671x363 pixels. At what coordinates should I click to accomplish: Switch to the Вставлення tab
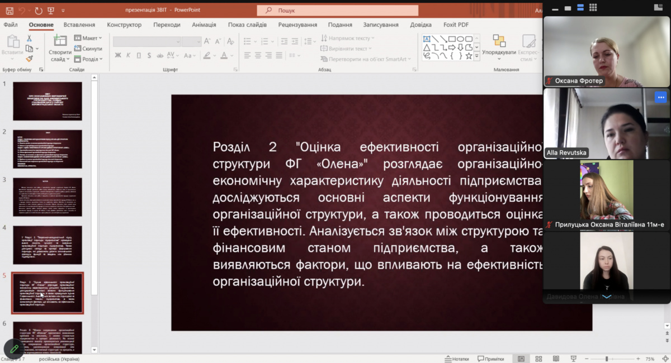tap(79, 25)
